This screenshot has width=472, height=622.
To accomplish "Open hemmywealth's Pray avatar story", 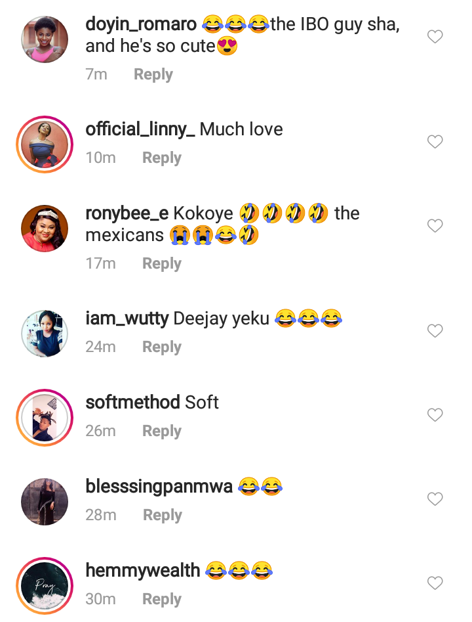I will pyautogui.click(x=45, y=586).
